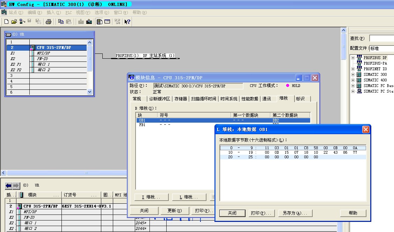The image size is (394, 232).
Task: Click the rack list scroll up arrow
Action: tap(90, 42)
